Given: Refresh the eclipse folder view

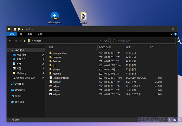Looking at the screenshot, I should pos(105,41).
